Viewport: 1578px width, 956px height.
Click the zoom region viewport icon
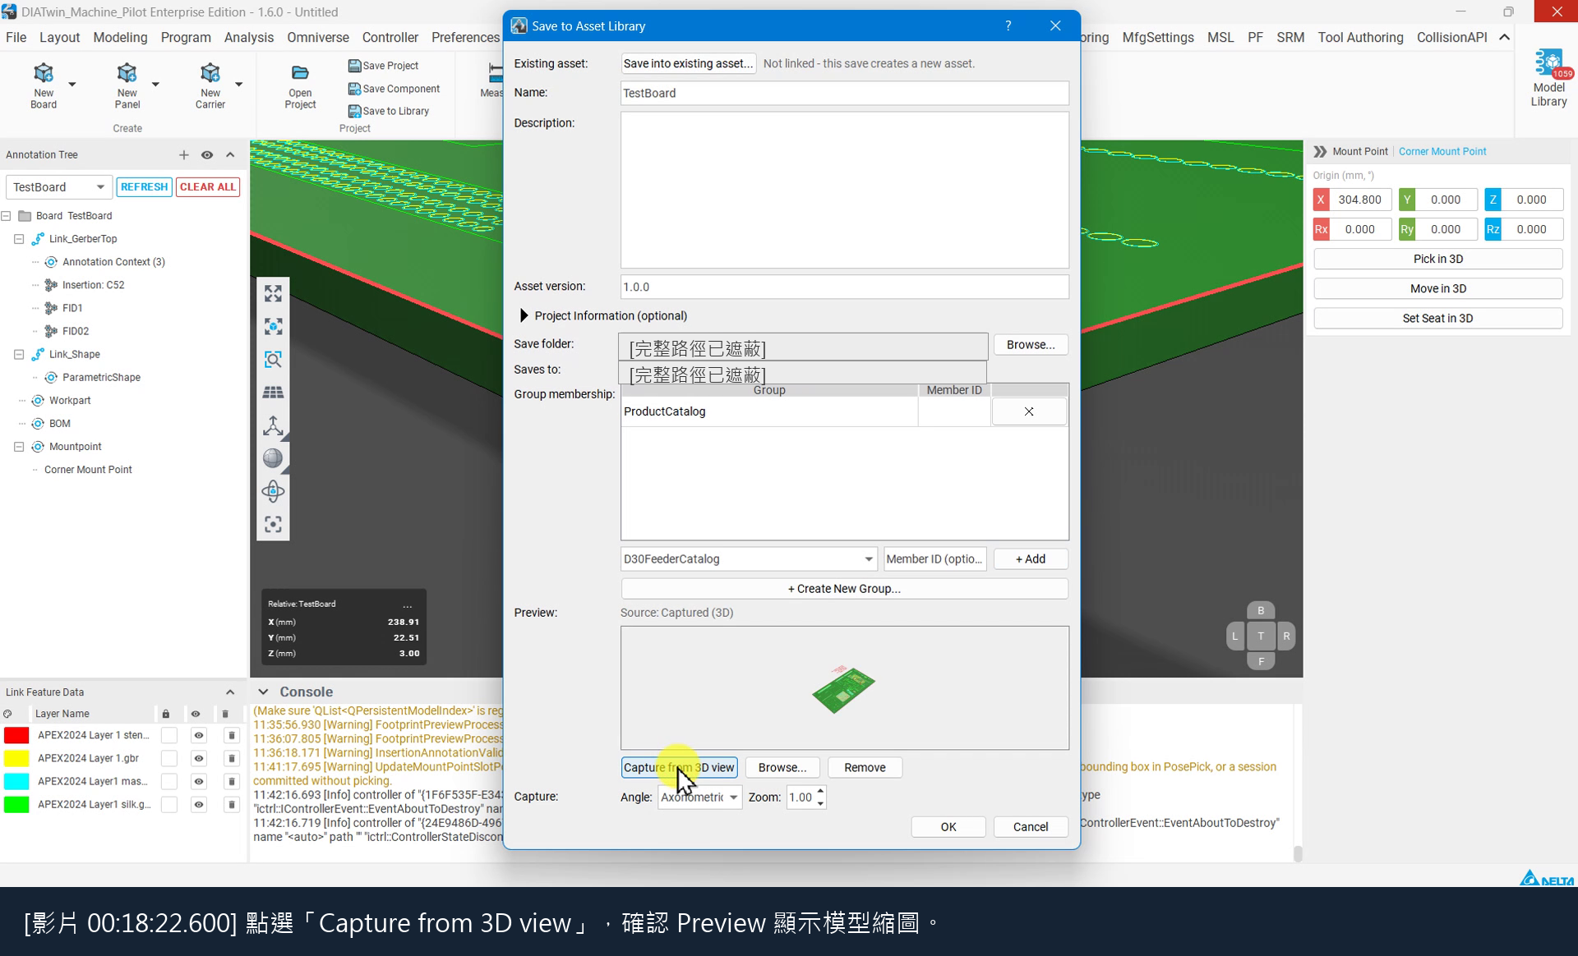tap(273, 359)
